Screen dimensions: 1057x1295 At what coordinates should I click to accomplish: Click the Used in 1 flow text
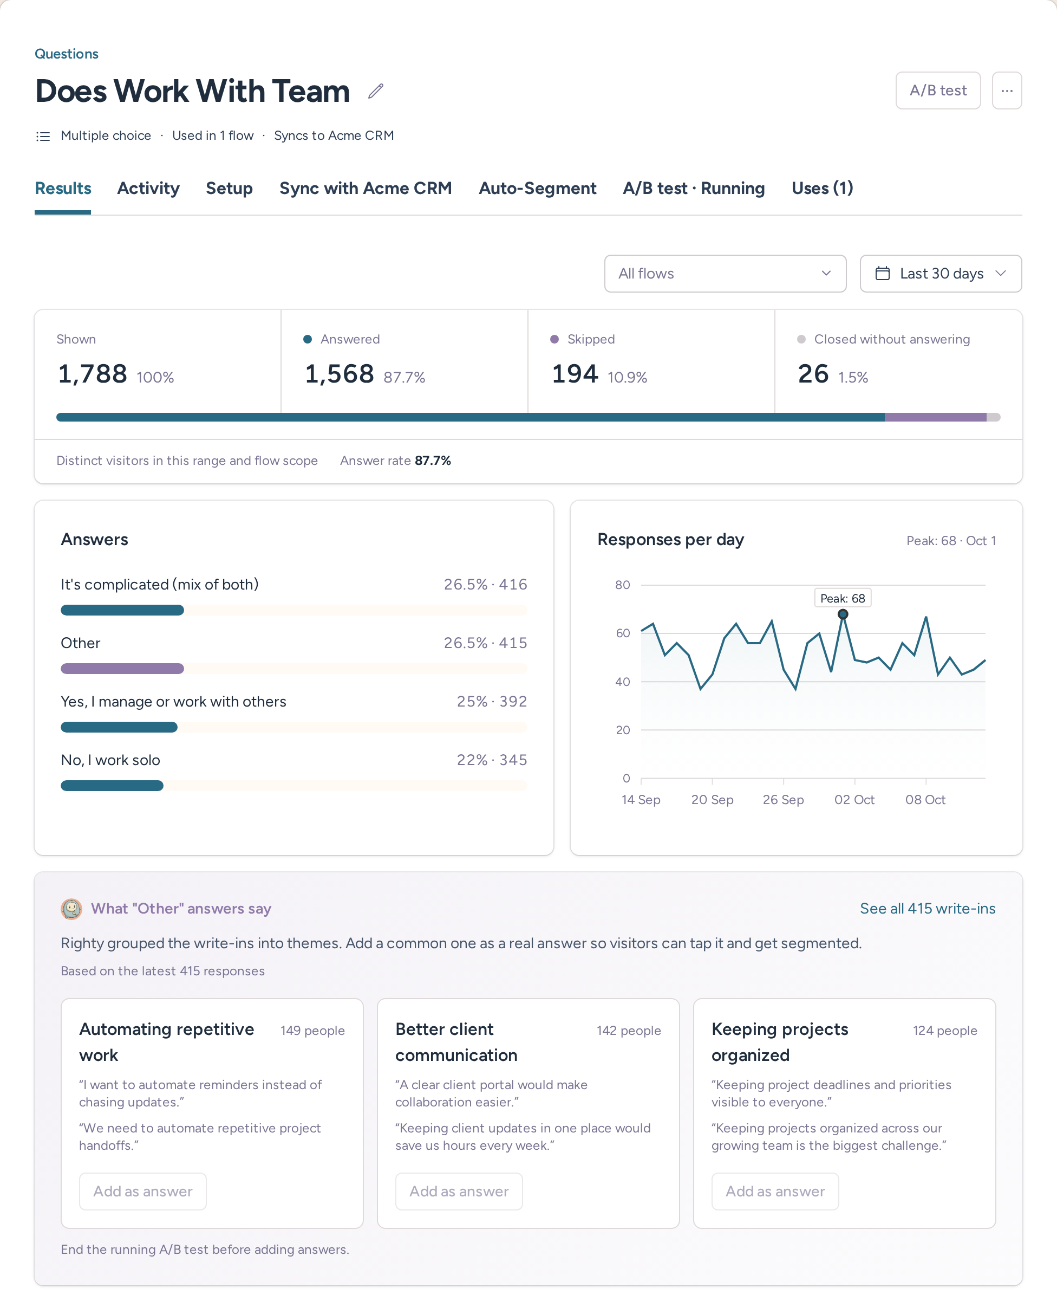pyautogui.click(x=212, y=136)
